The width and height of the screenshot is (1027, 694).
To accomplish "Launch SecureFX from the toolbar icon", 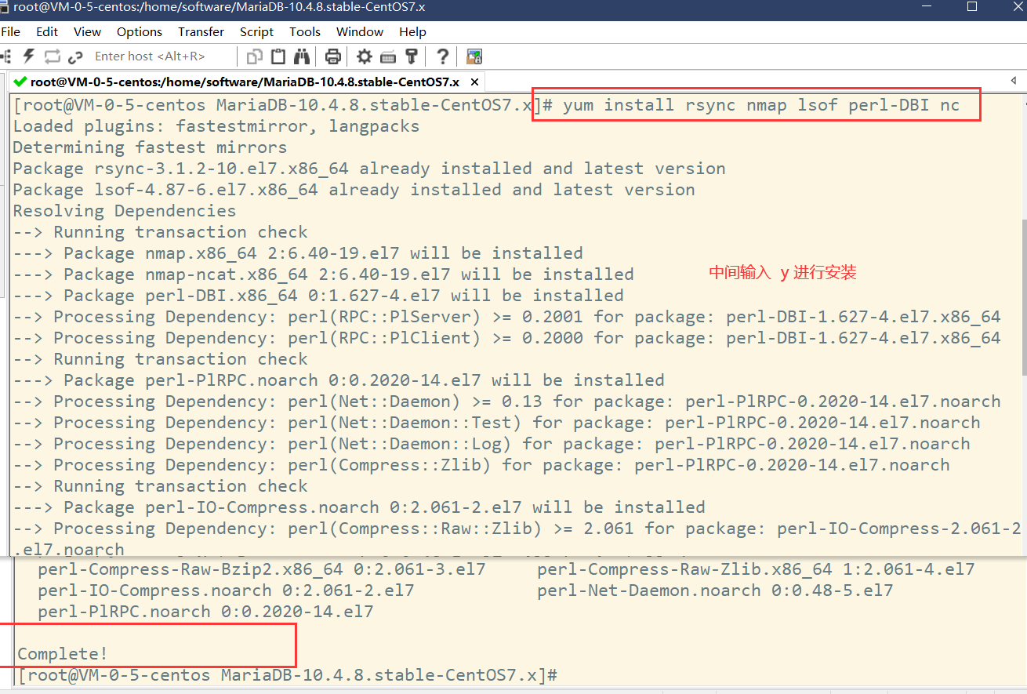I will click(x=474, y=56).
